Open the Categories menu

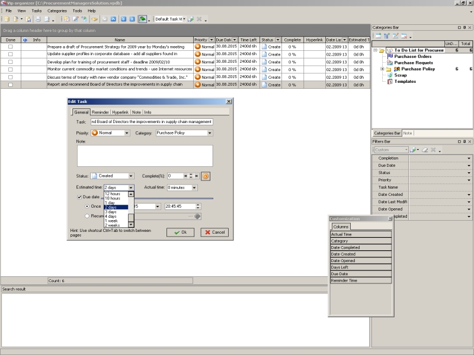57,11
